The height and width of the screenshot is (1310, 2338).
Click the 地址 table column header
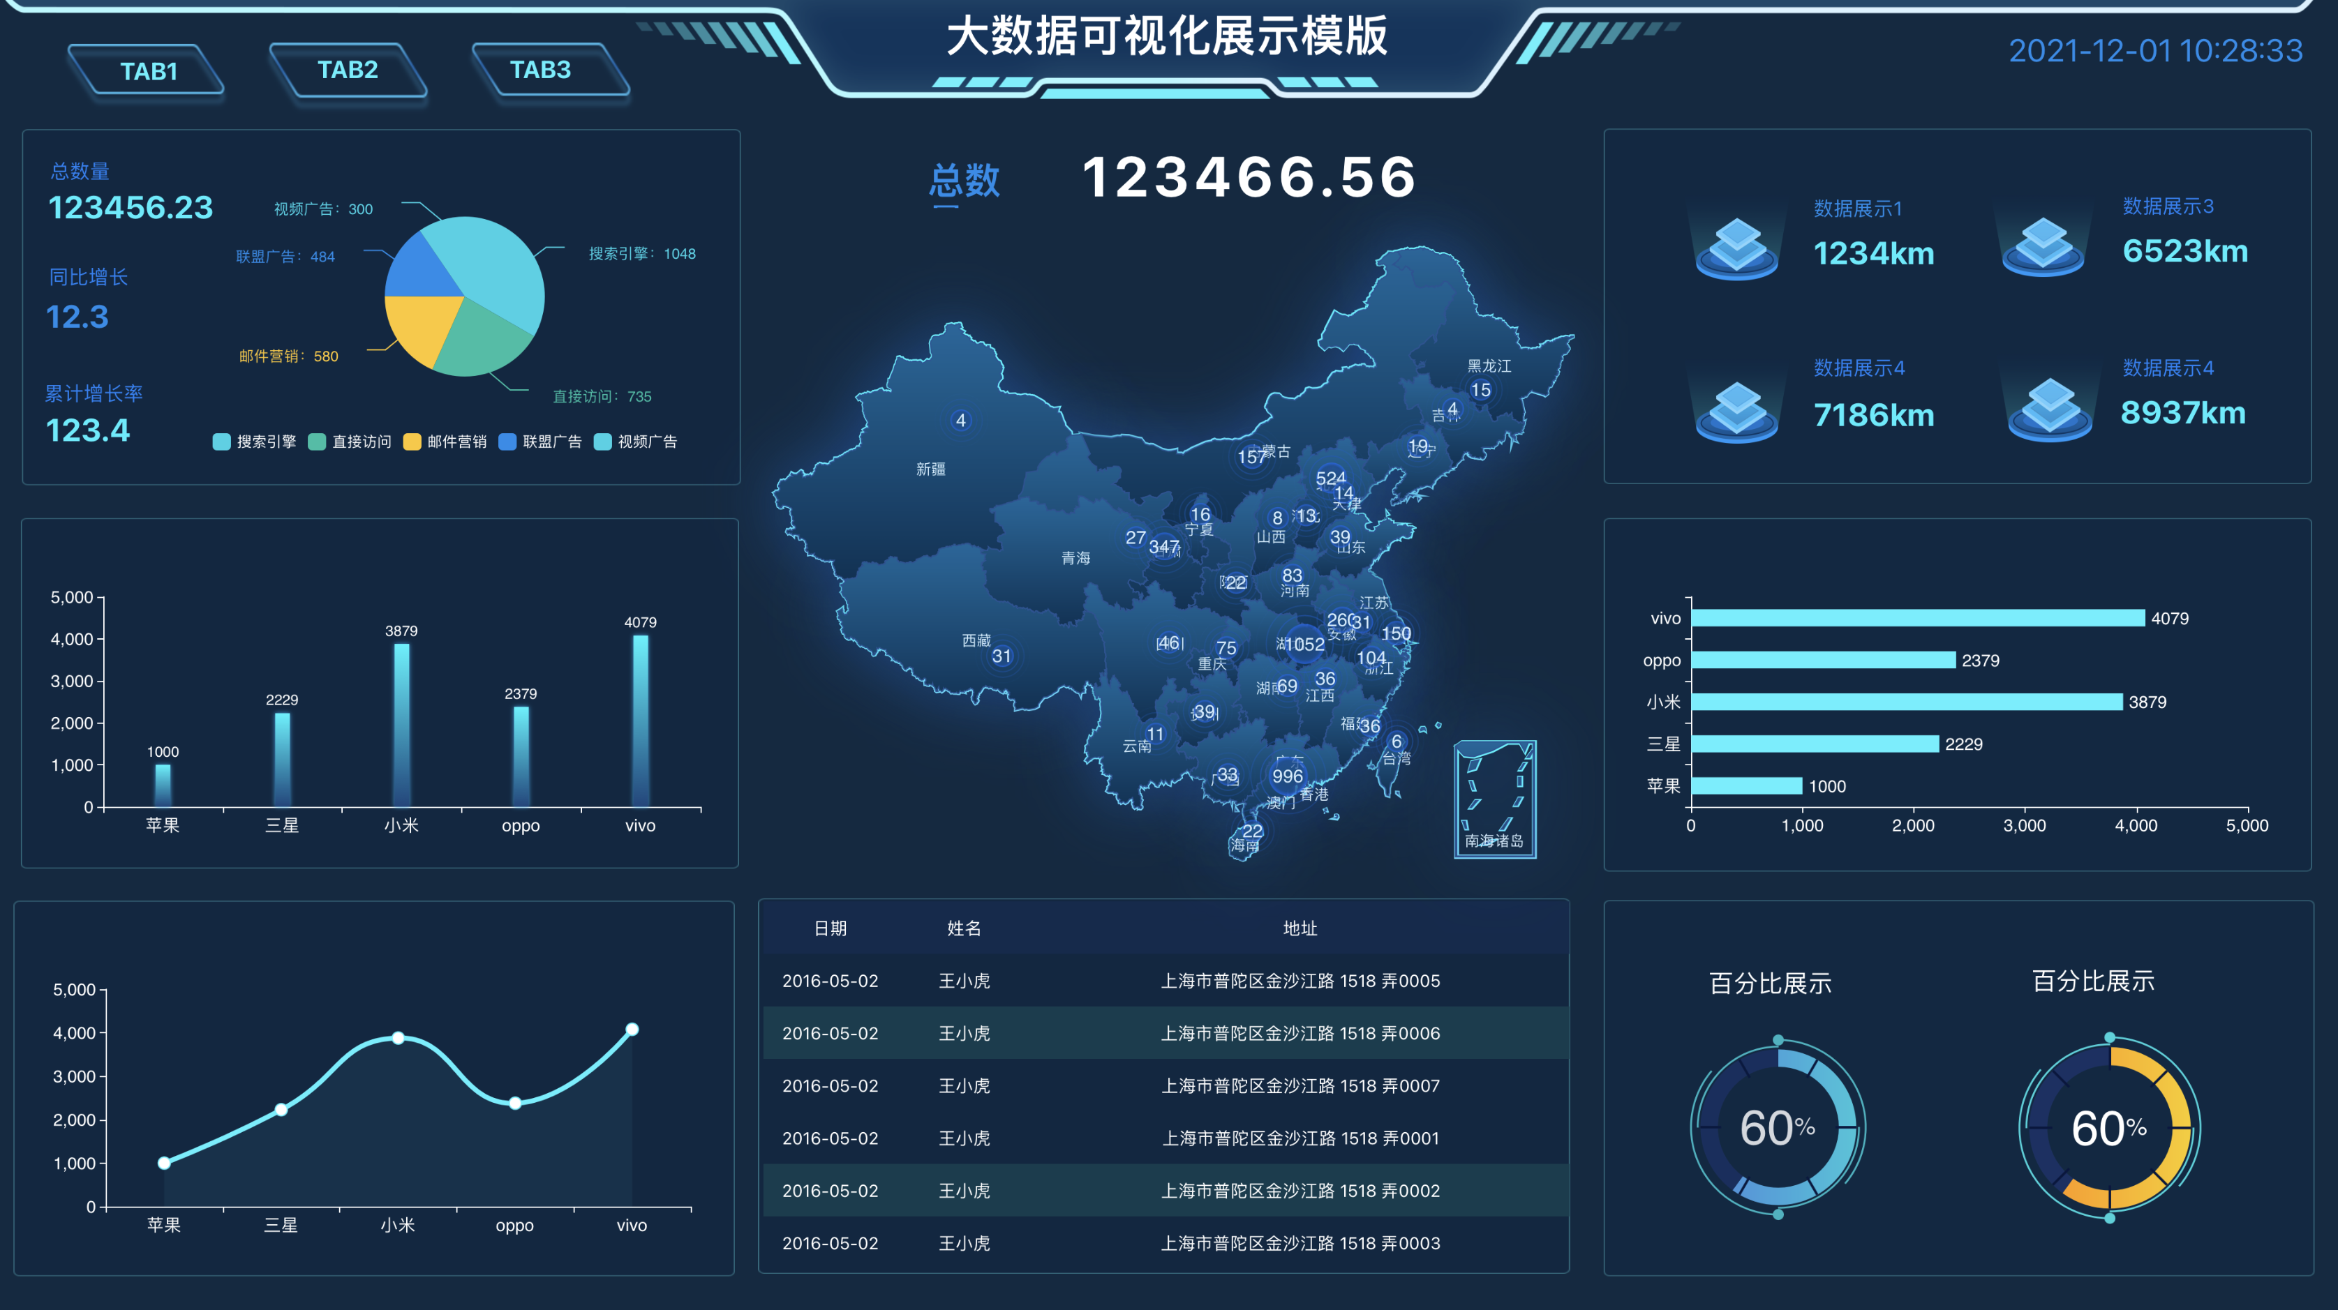click(x=1300, y=928)
